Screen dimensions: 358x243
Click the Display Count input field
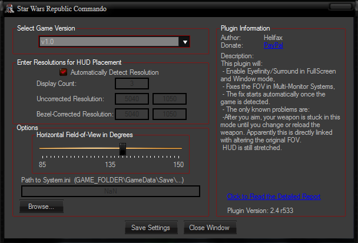[132, 84]
